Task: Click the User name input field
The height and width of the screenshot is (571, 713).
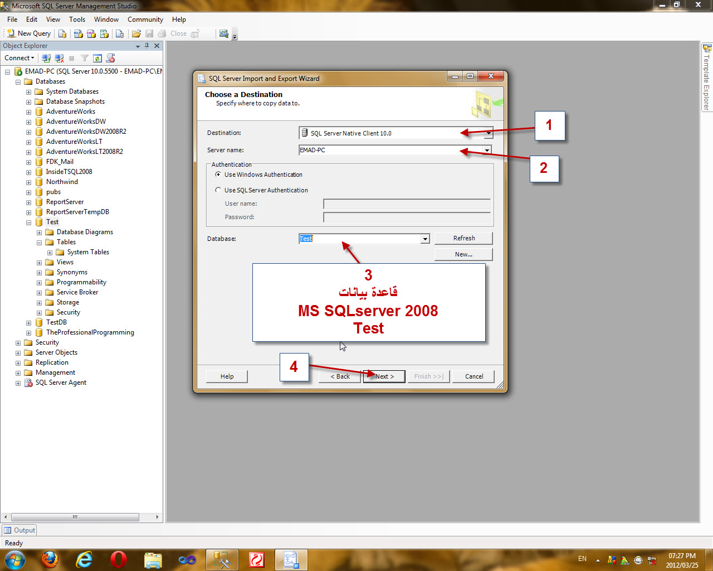Action: pos(407,204)
